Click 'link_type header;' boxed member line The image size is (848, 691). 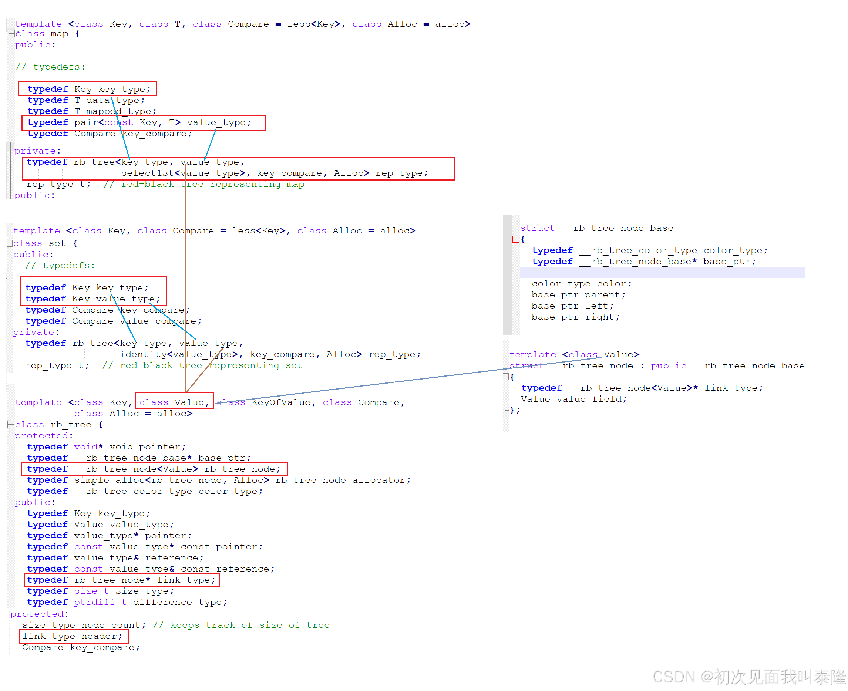click(x=73, y=636)
